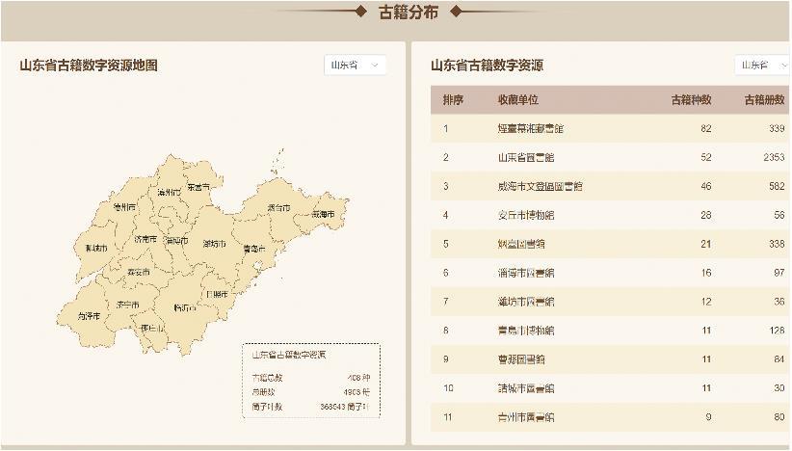Click the 临沂市 region on the map
Image resolution: width=792 pixels, height=451 pixels.
click(185, 307)
